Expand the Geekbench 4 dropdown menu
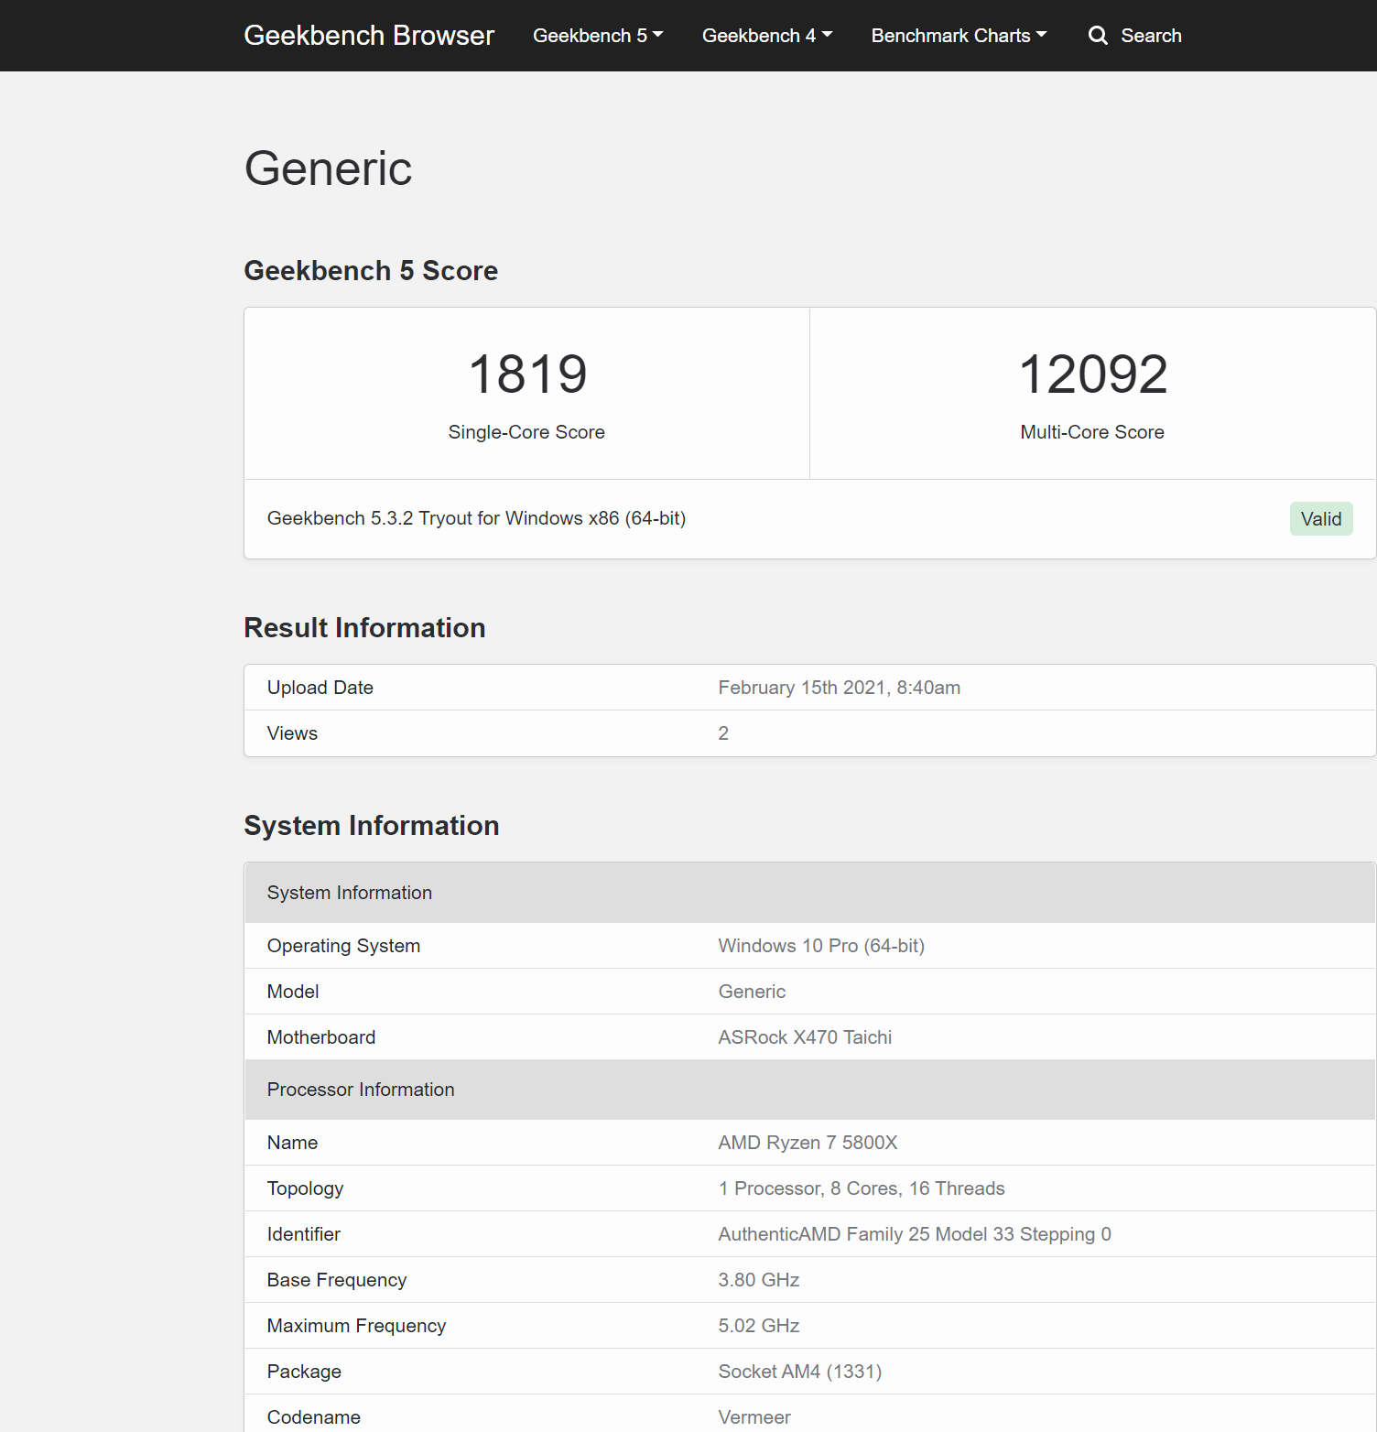Screen dimensions: 1377x1432 coord(766,36)
